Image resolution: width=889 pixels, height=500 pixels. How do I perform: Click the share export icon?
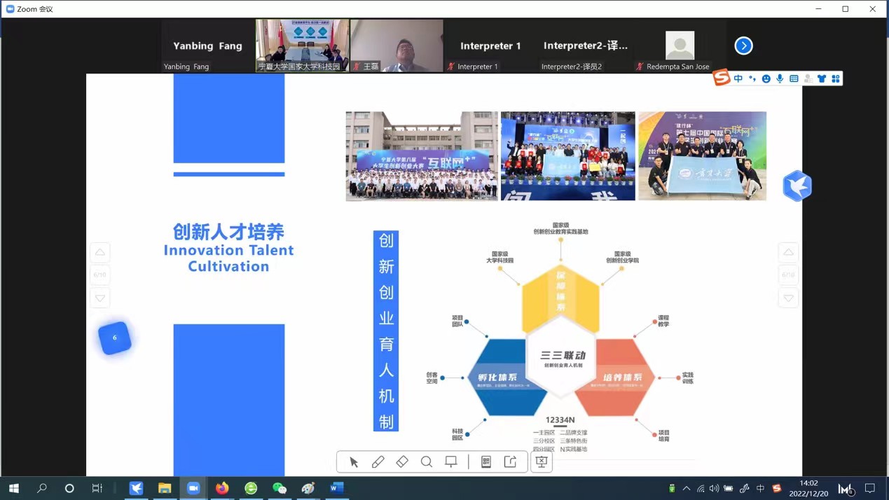tap(511, 462)
